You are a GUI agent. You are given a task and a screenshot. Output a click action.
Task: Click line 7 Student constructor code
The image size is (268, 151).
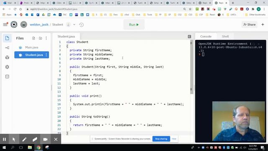116,67
